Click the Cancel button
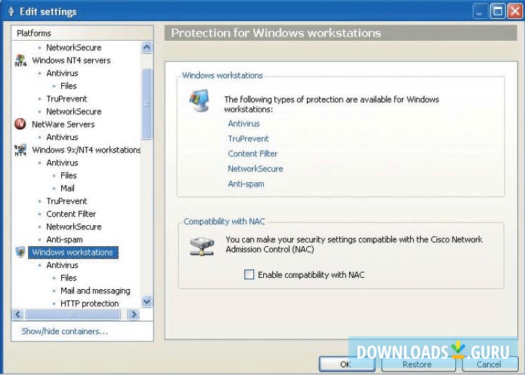 489,364
